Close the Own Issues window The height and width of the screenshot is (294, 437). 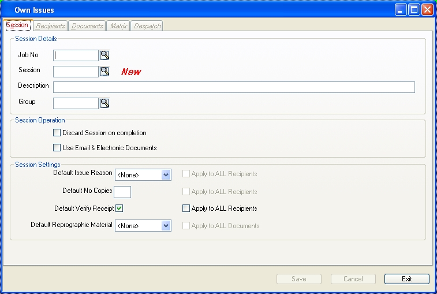(427, 10)
